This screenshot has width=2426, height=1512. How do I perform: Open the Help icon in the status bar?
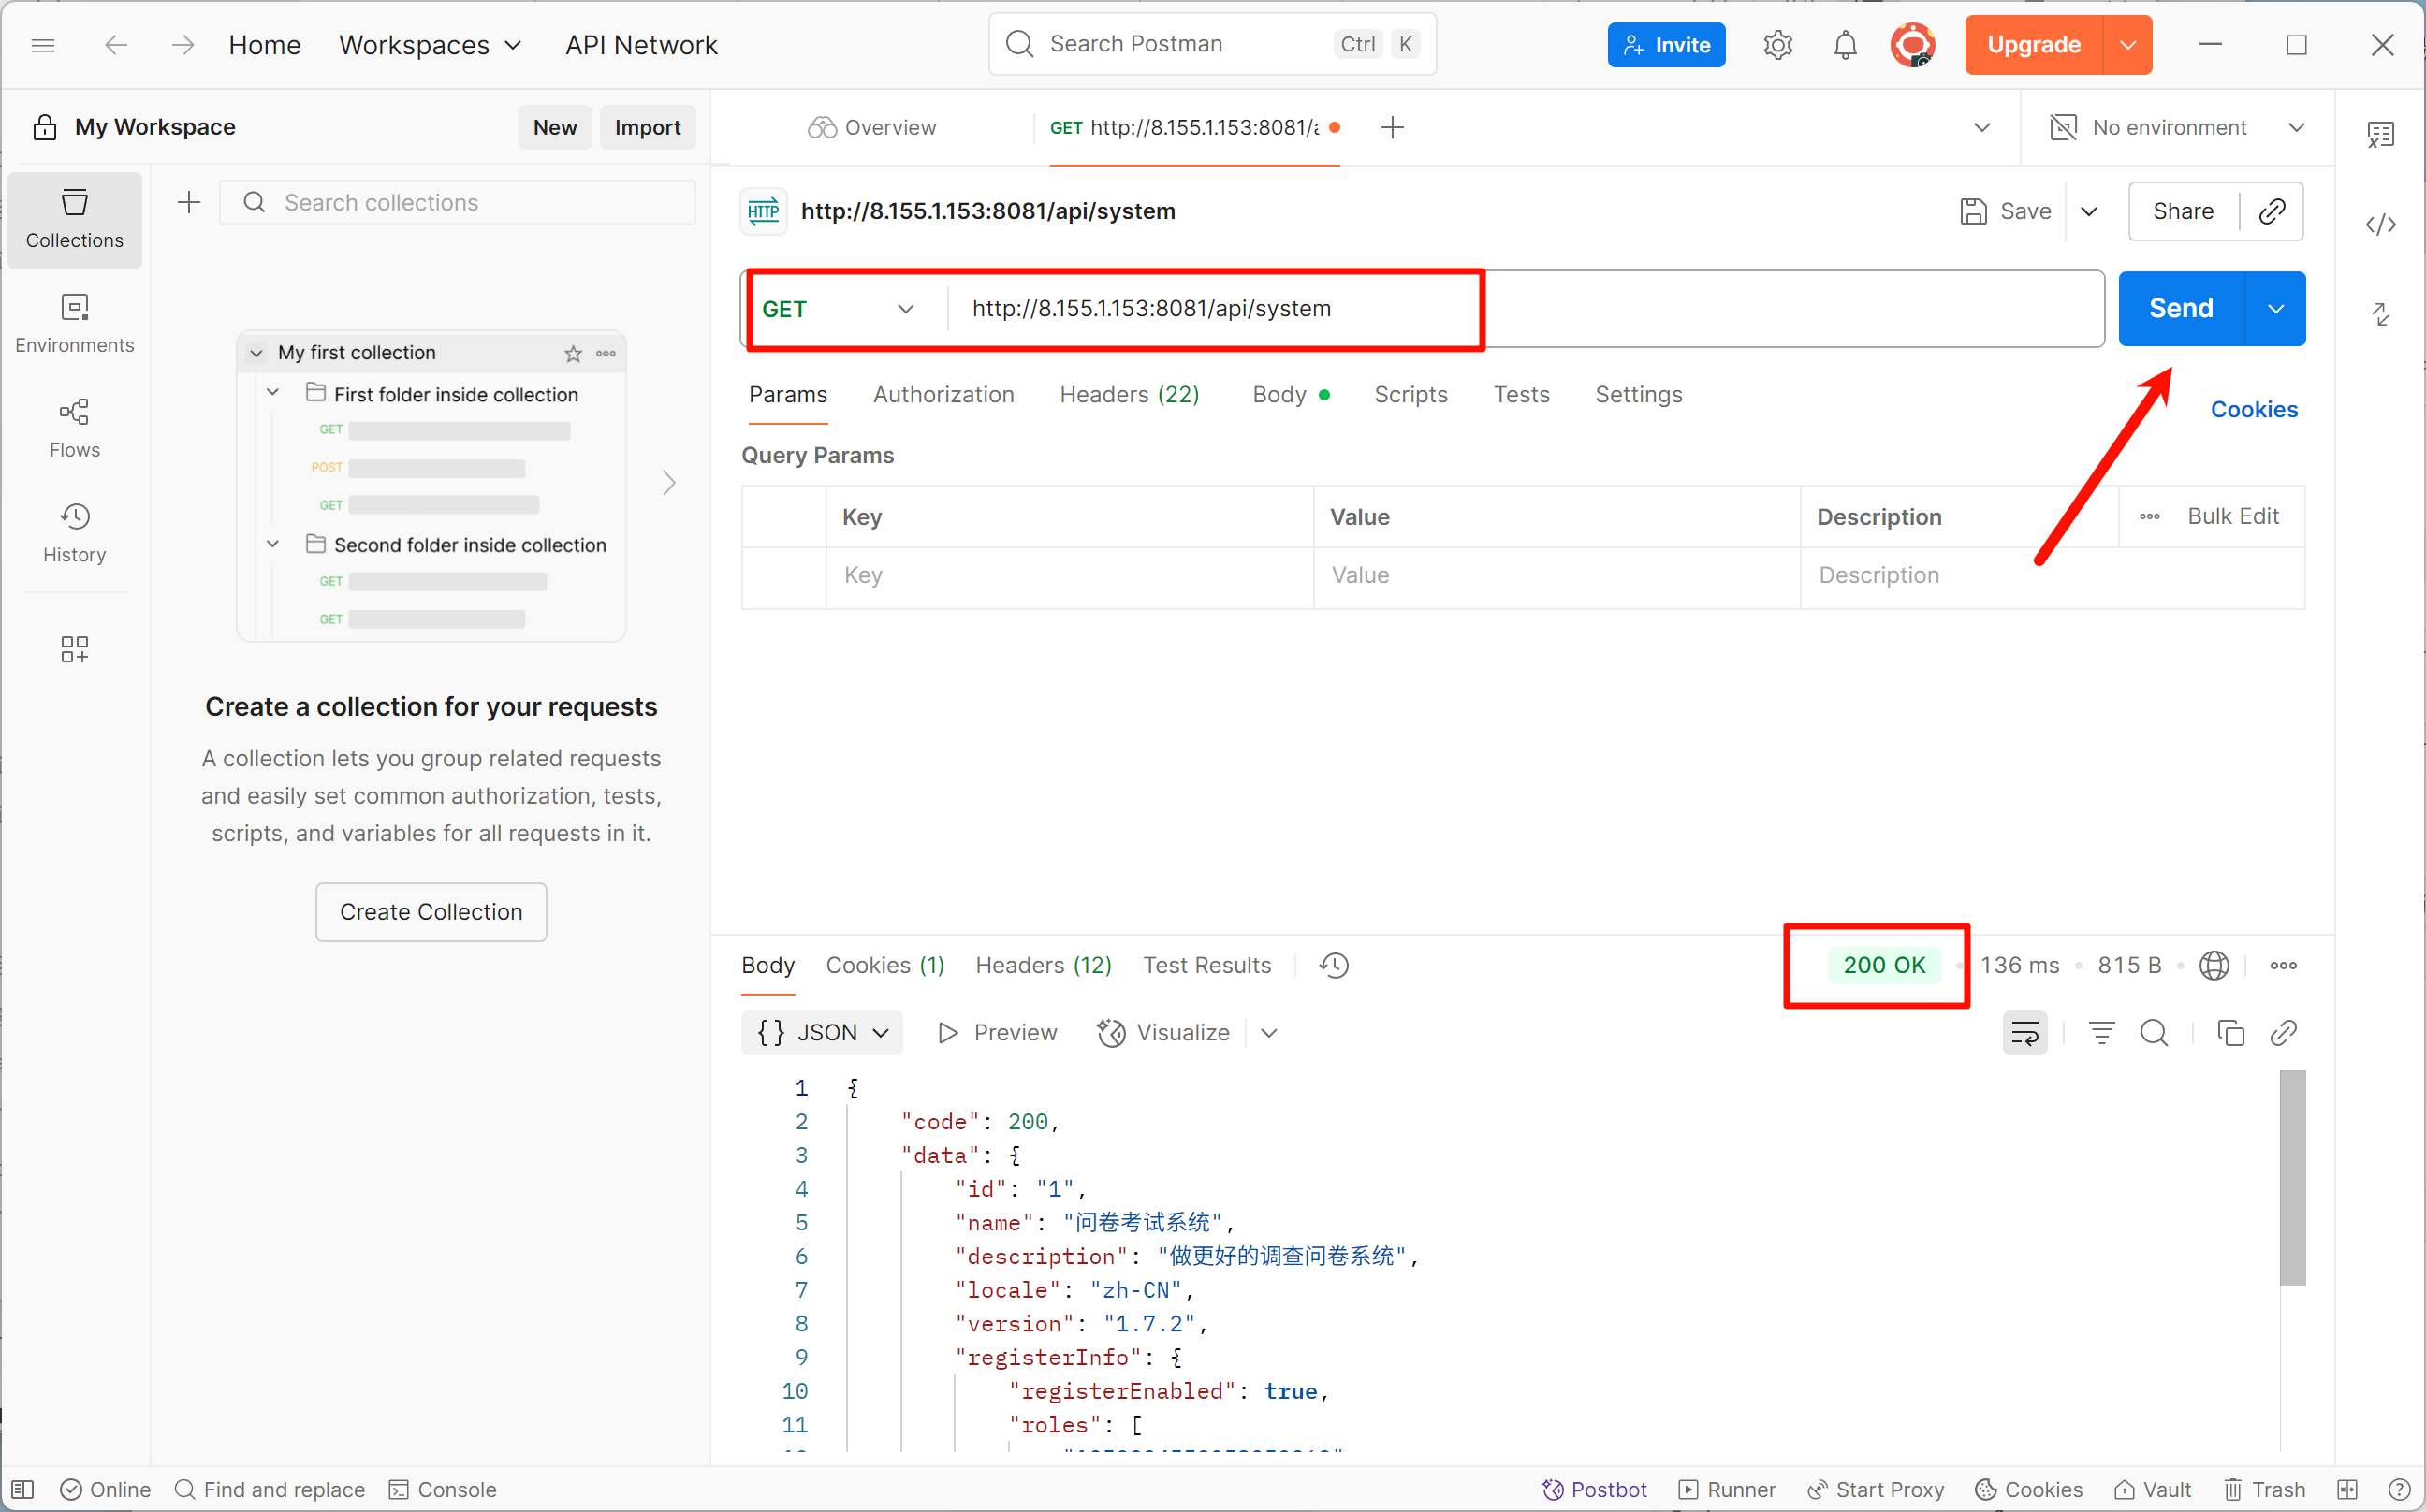pyautogui.click(x=2398, y=1489)
